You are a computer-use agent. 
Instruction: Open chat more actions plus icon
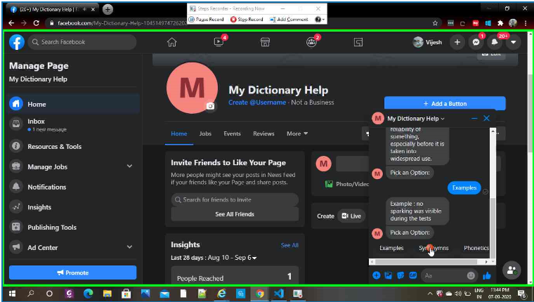377,275
